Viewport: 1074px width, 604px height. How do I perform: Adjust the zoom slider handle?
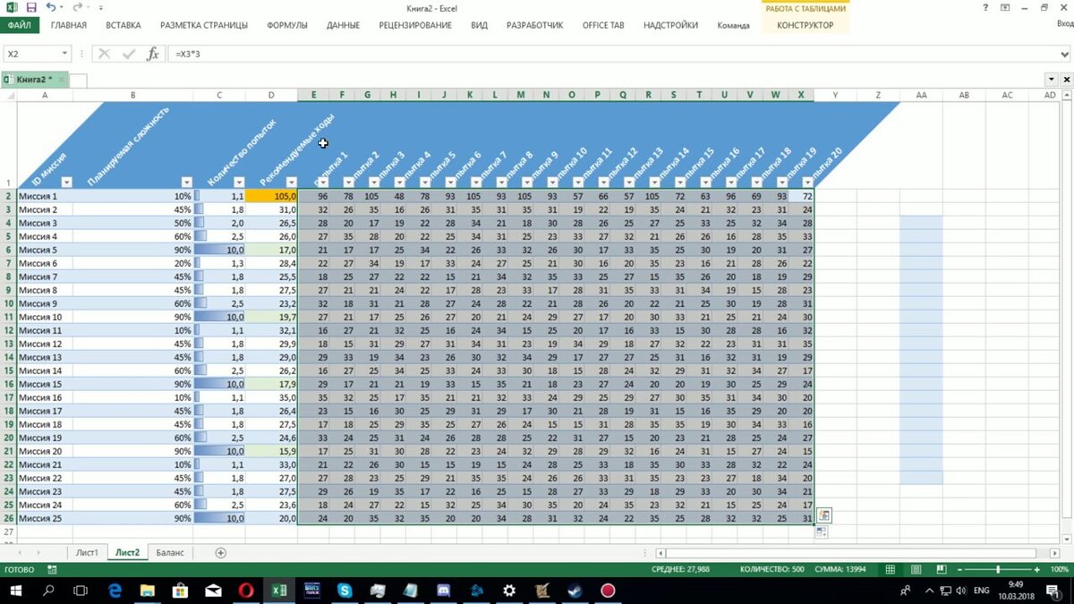coord(998,569)
